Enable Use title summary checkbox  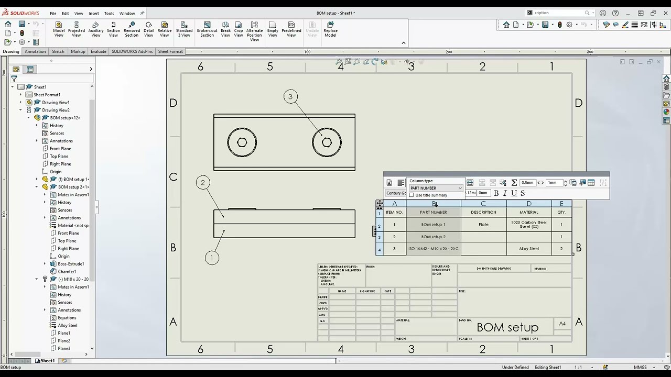[412, 195]
